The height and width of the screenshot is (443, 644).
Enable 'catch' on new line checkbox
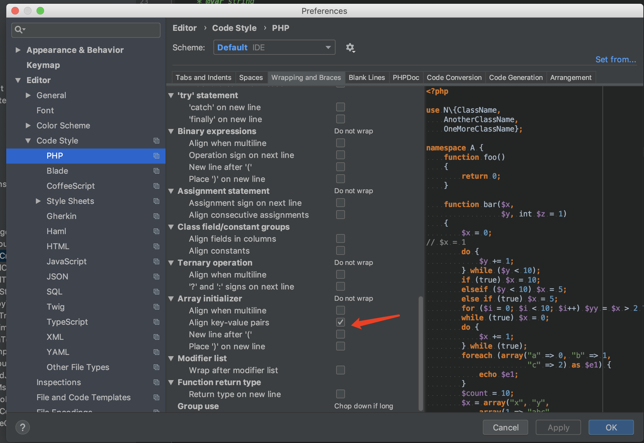tap(340, 107)
